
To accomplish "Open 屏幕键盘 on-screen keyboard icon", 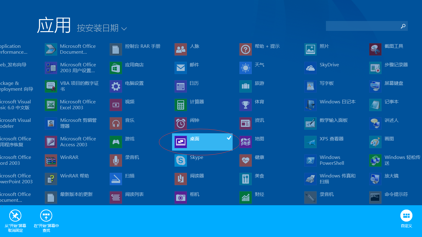I will pos(375,86).
